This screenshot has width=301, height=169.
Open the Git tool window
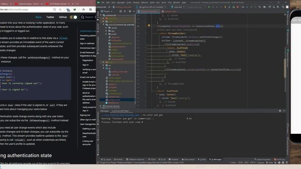click(162, 160)
